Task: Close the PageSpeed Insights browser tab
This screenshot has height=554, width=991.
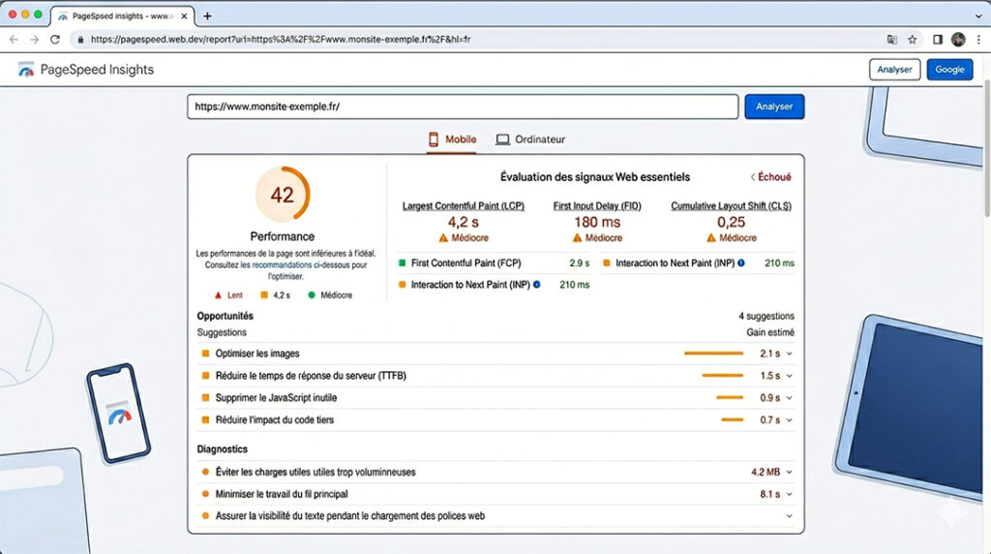Action: 186,16
